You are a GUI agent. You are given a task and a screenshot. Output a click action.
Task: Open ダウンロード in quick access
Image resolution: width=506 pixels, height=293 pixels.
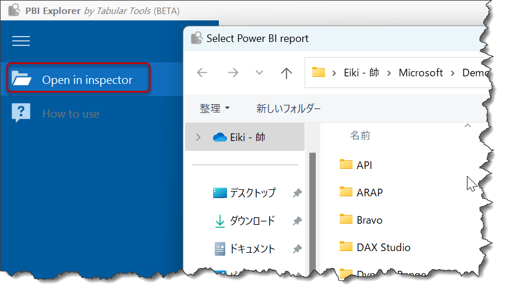[252, 221]
